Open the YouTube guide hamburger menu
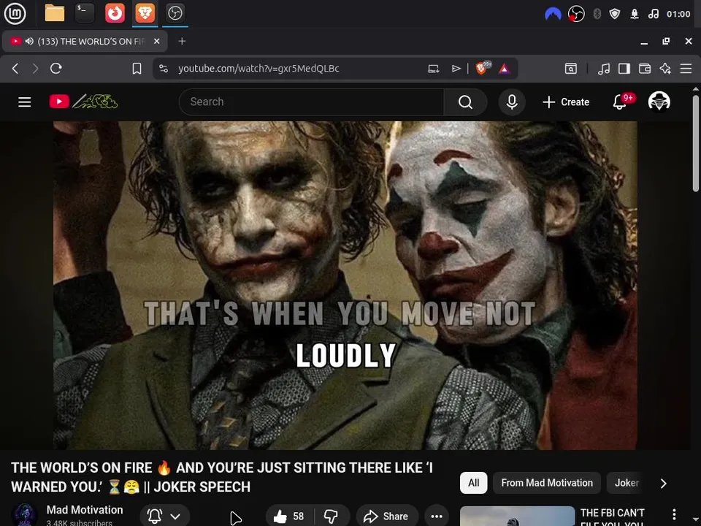Image resolution: width=701 pixels, height=526 pixels. click(25, 102)
